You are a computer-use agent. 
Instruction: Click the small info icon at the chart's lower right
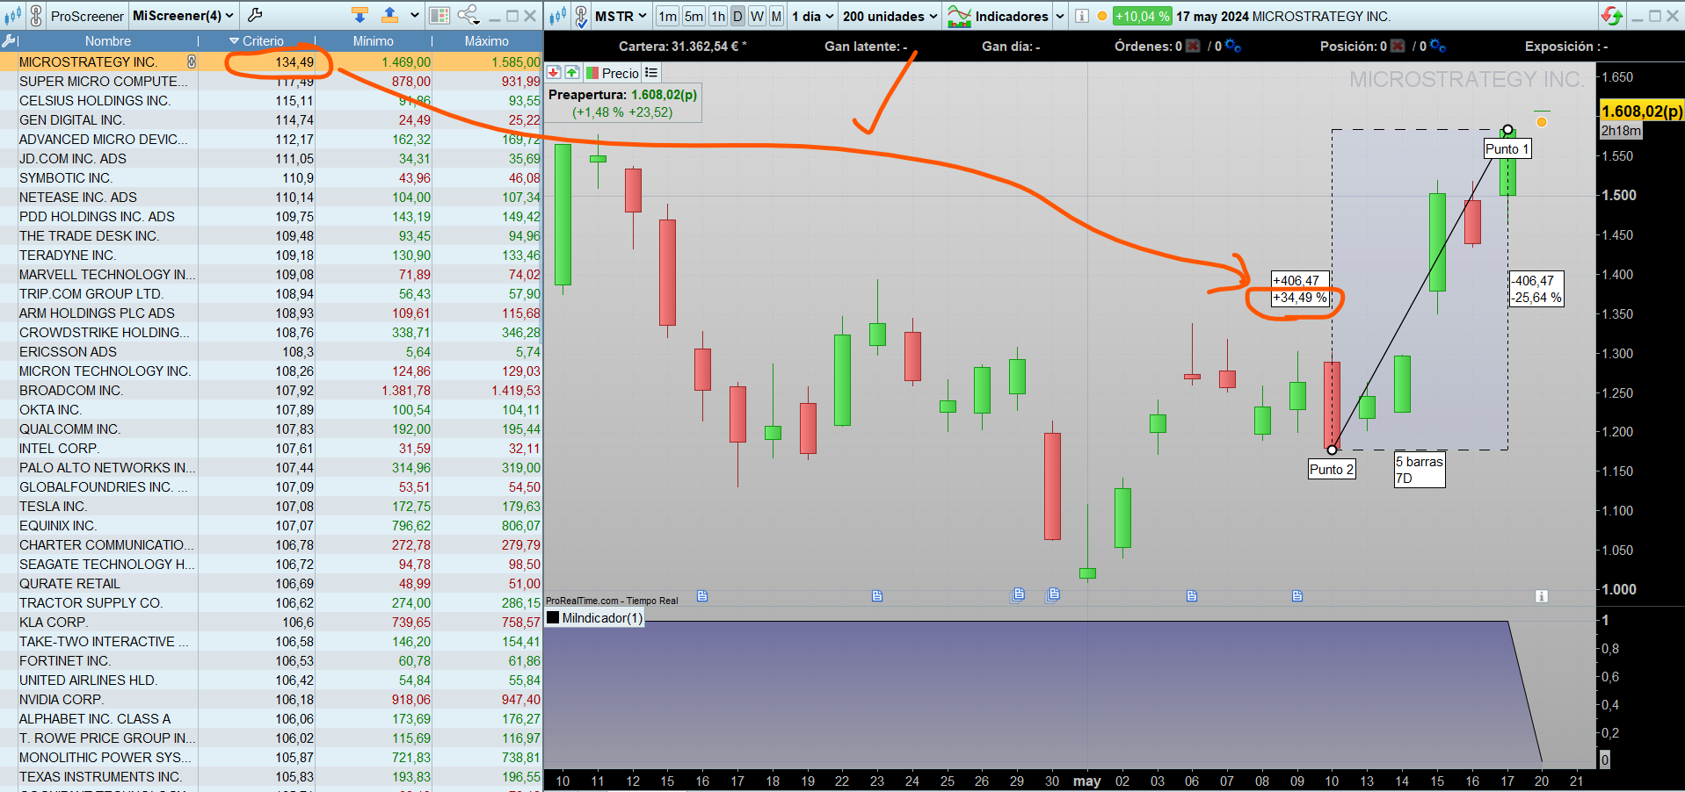click(1541, 596)
